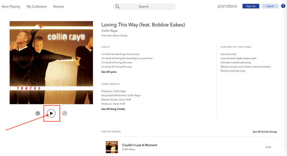Expand See All Lyrics
The height and width of the screenshot is (156, 287).
109,72
